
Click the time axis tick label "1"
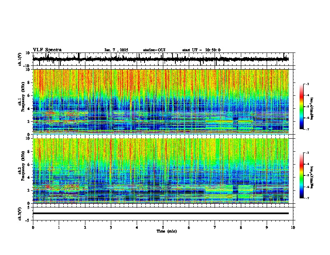[x=59, y=227]
